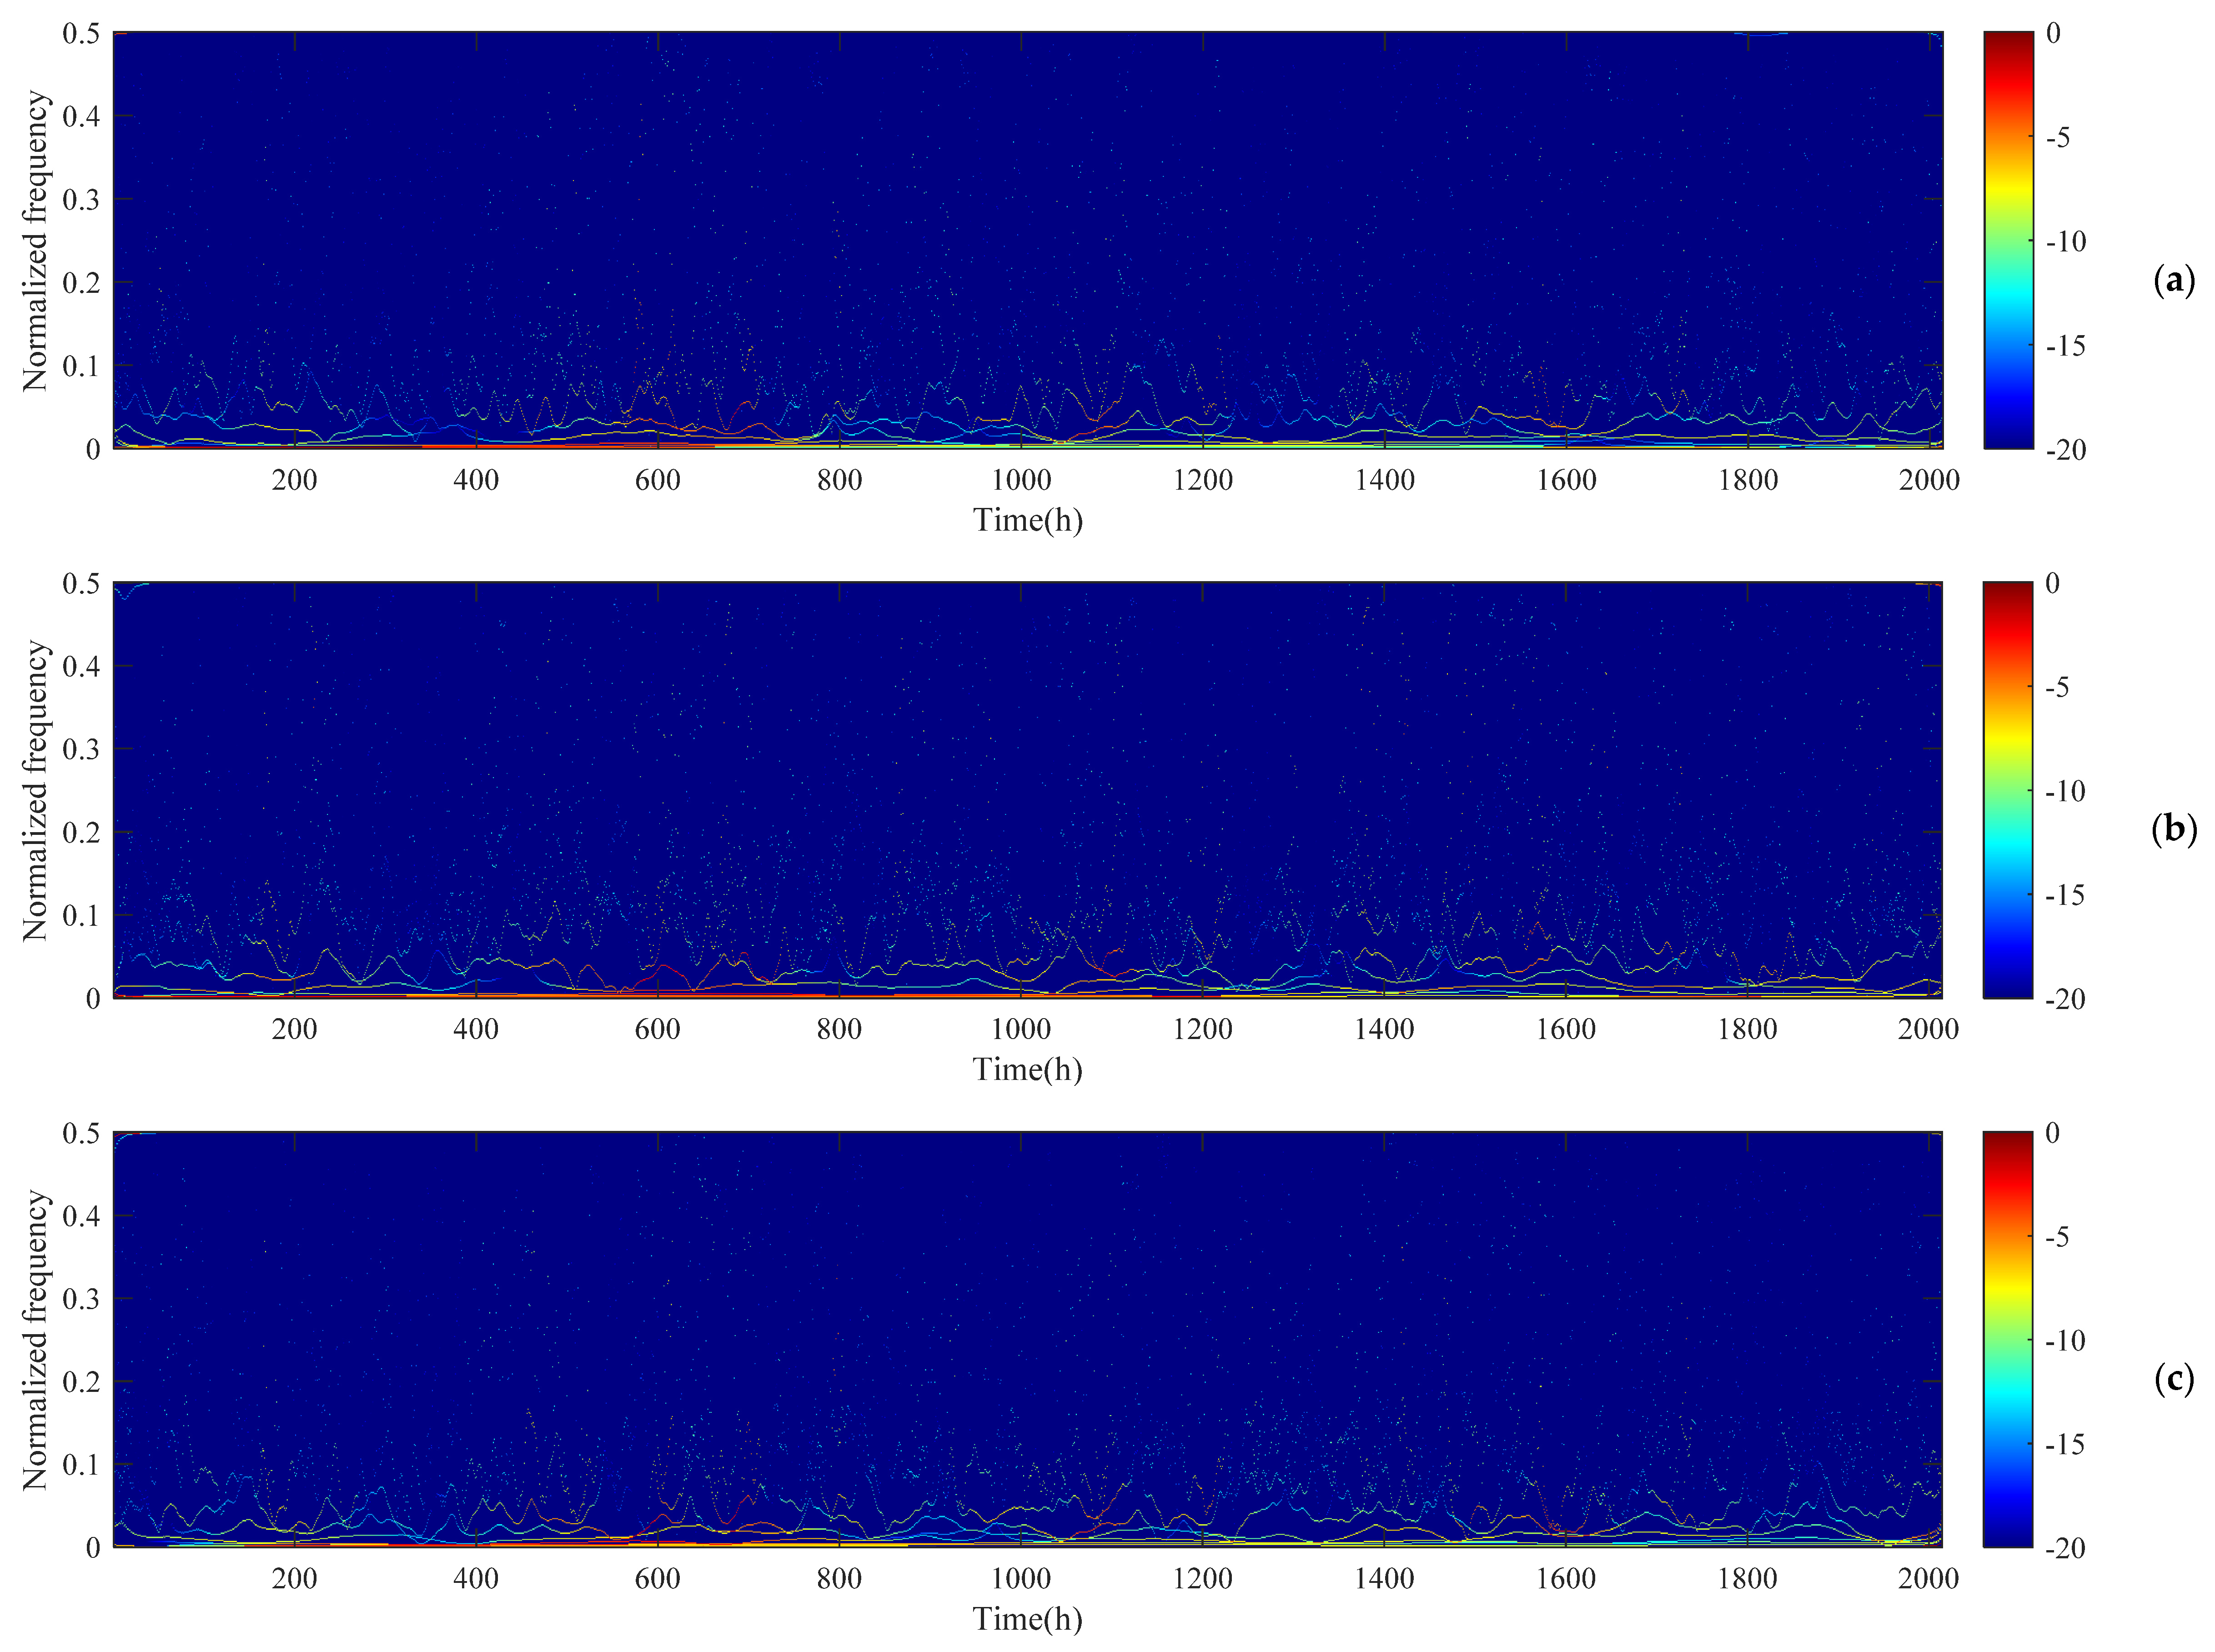Click the 0.5 y-axis tick of middle plot

tap(81, 583)
